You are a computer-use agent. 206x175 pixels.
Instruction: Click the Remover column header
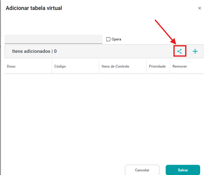coord(179,66)
